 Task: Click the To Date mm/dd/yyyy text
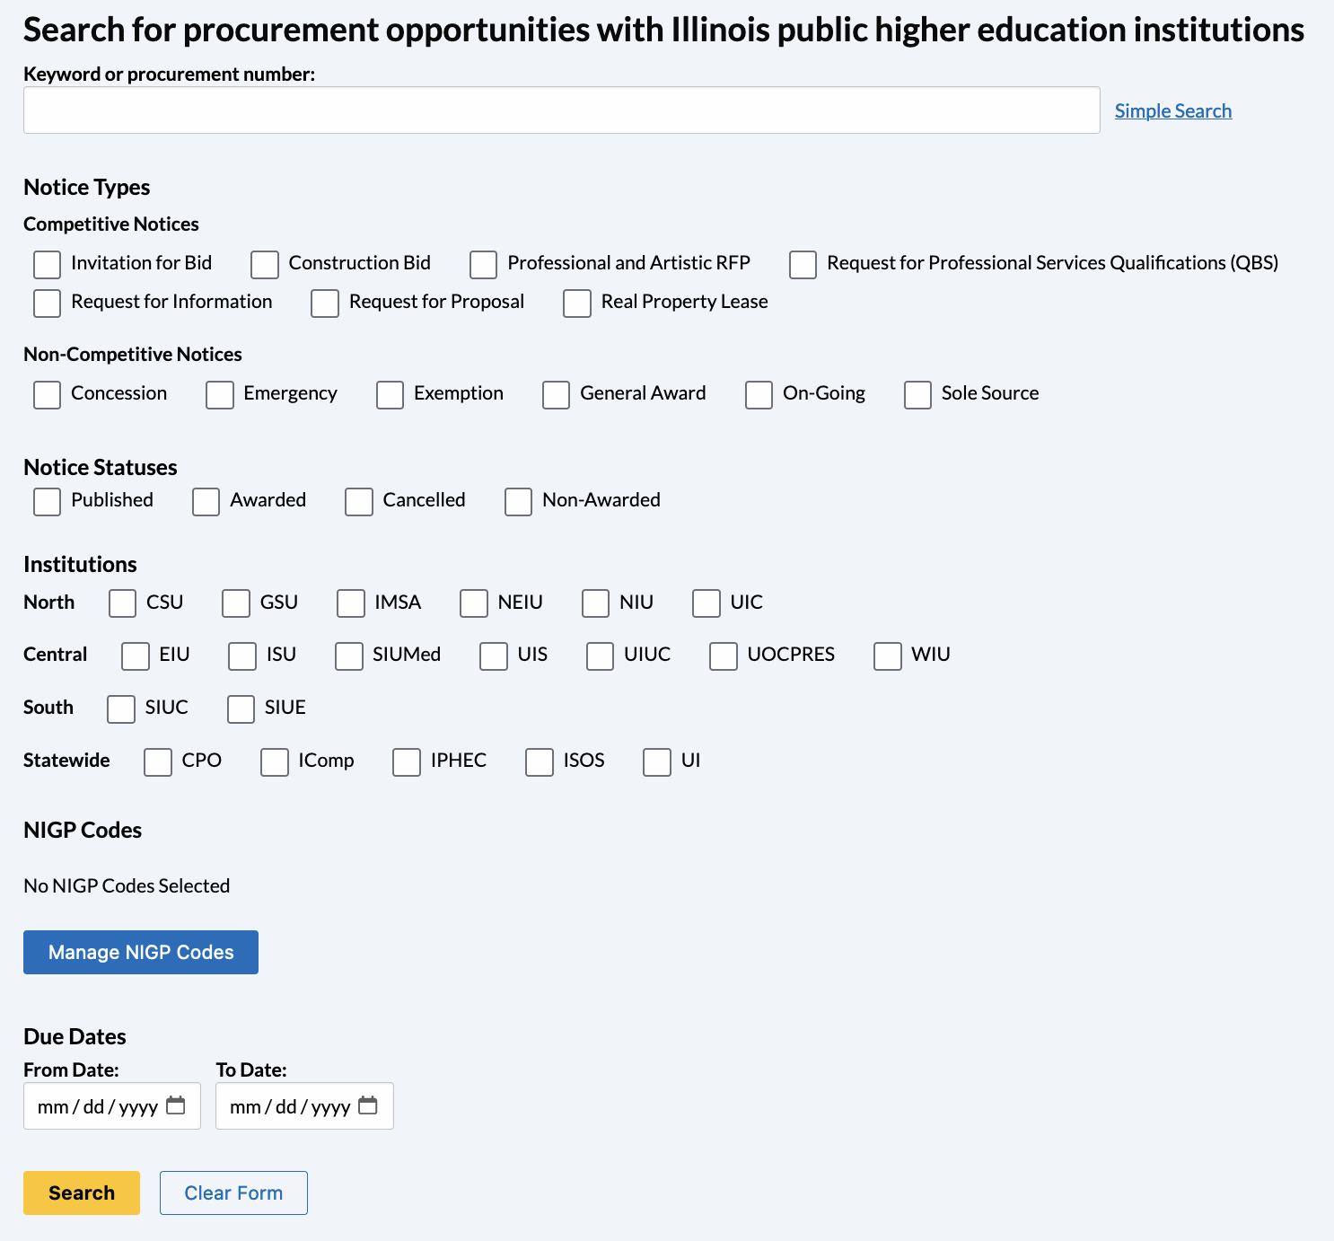(x=290, y=1106)
